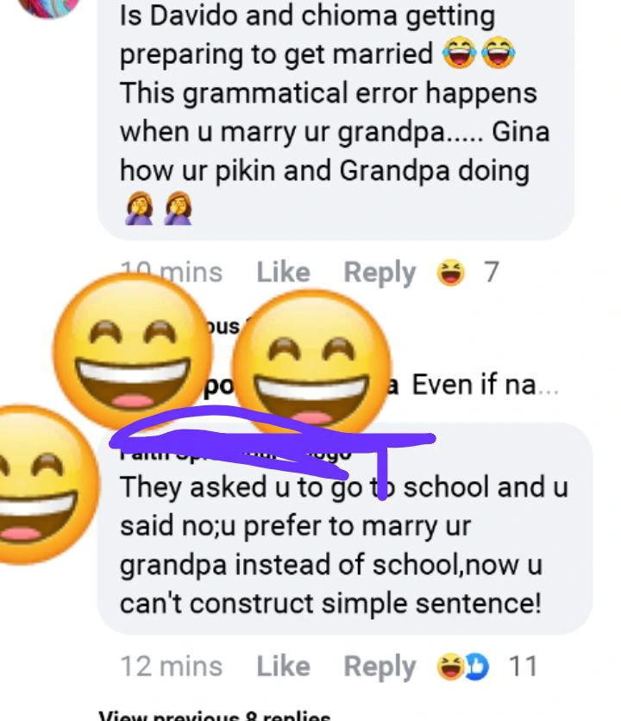The height and width of the screenshot is (721, 621).
Task: Like the 10 mins old comment
Action: tap(283, 273)
